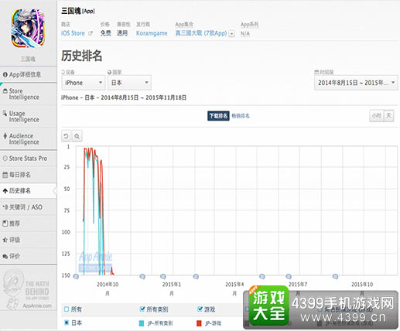Click the up-arrow icon beside 历史排名
The width and height of the screenshot is (400, 331).
pyautogui.click(x=5, y=191)
